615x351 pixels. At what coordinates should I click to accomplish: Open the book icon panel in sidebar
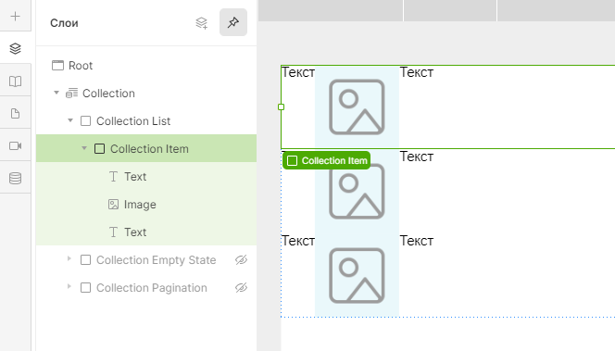click(x=15, y=81)
